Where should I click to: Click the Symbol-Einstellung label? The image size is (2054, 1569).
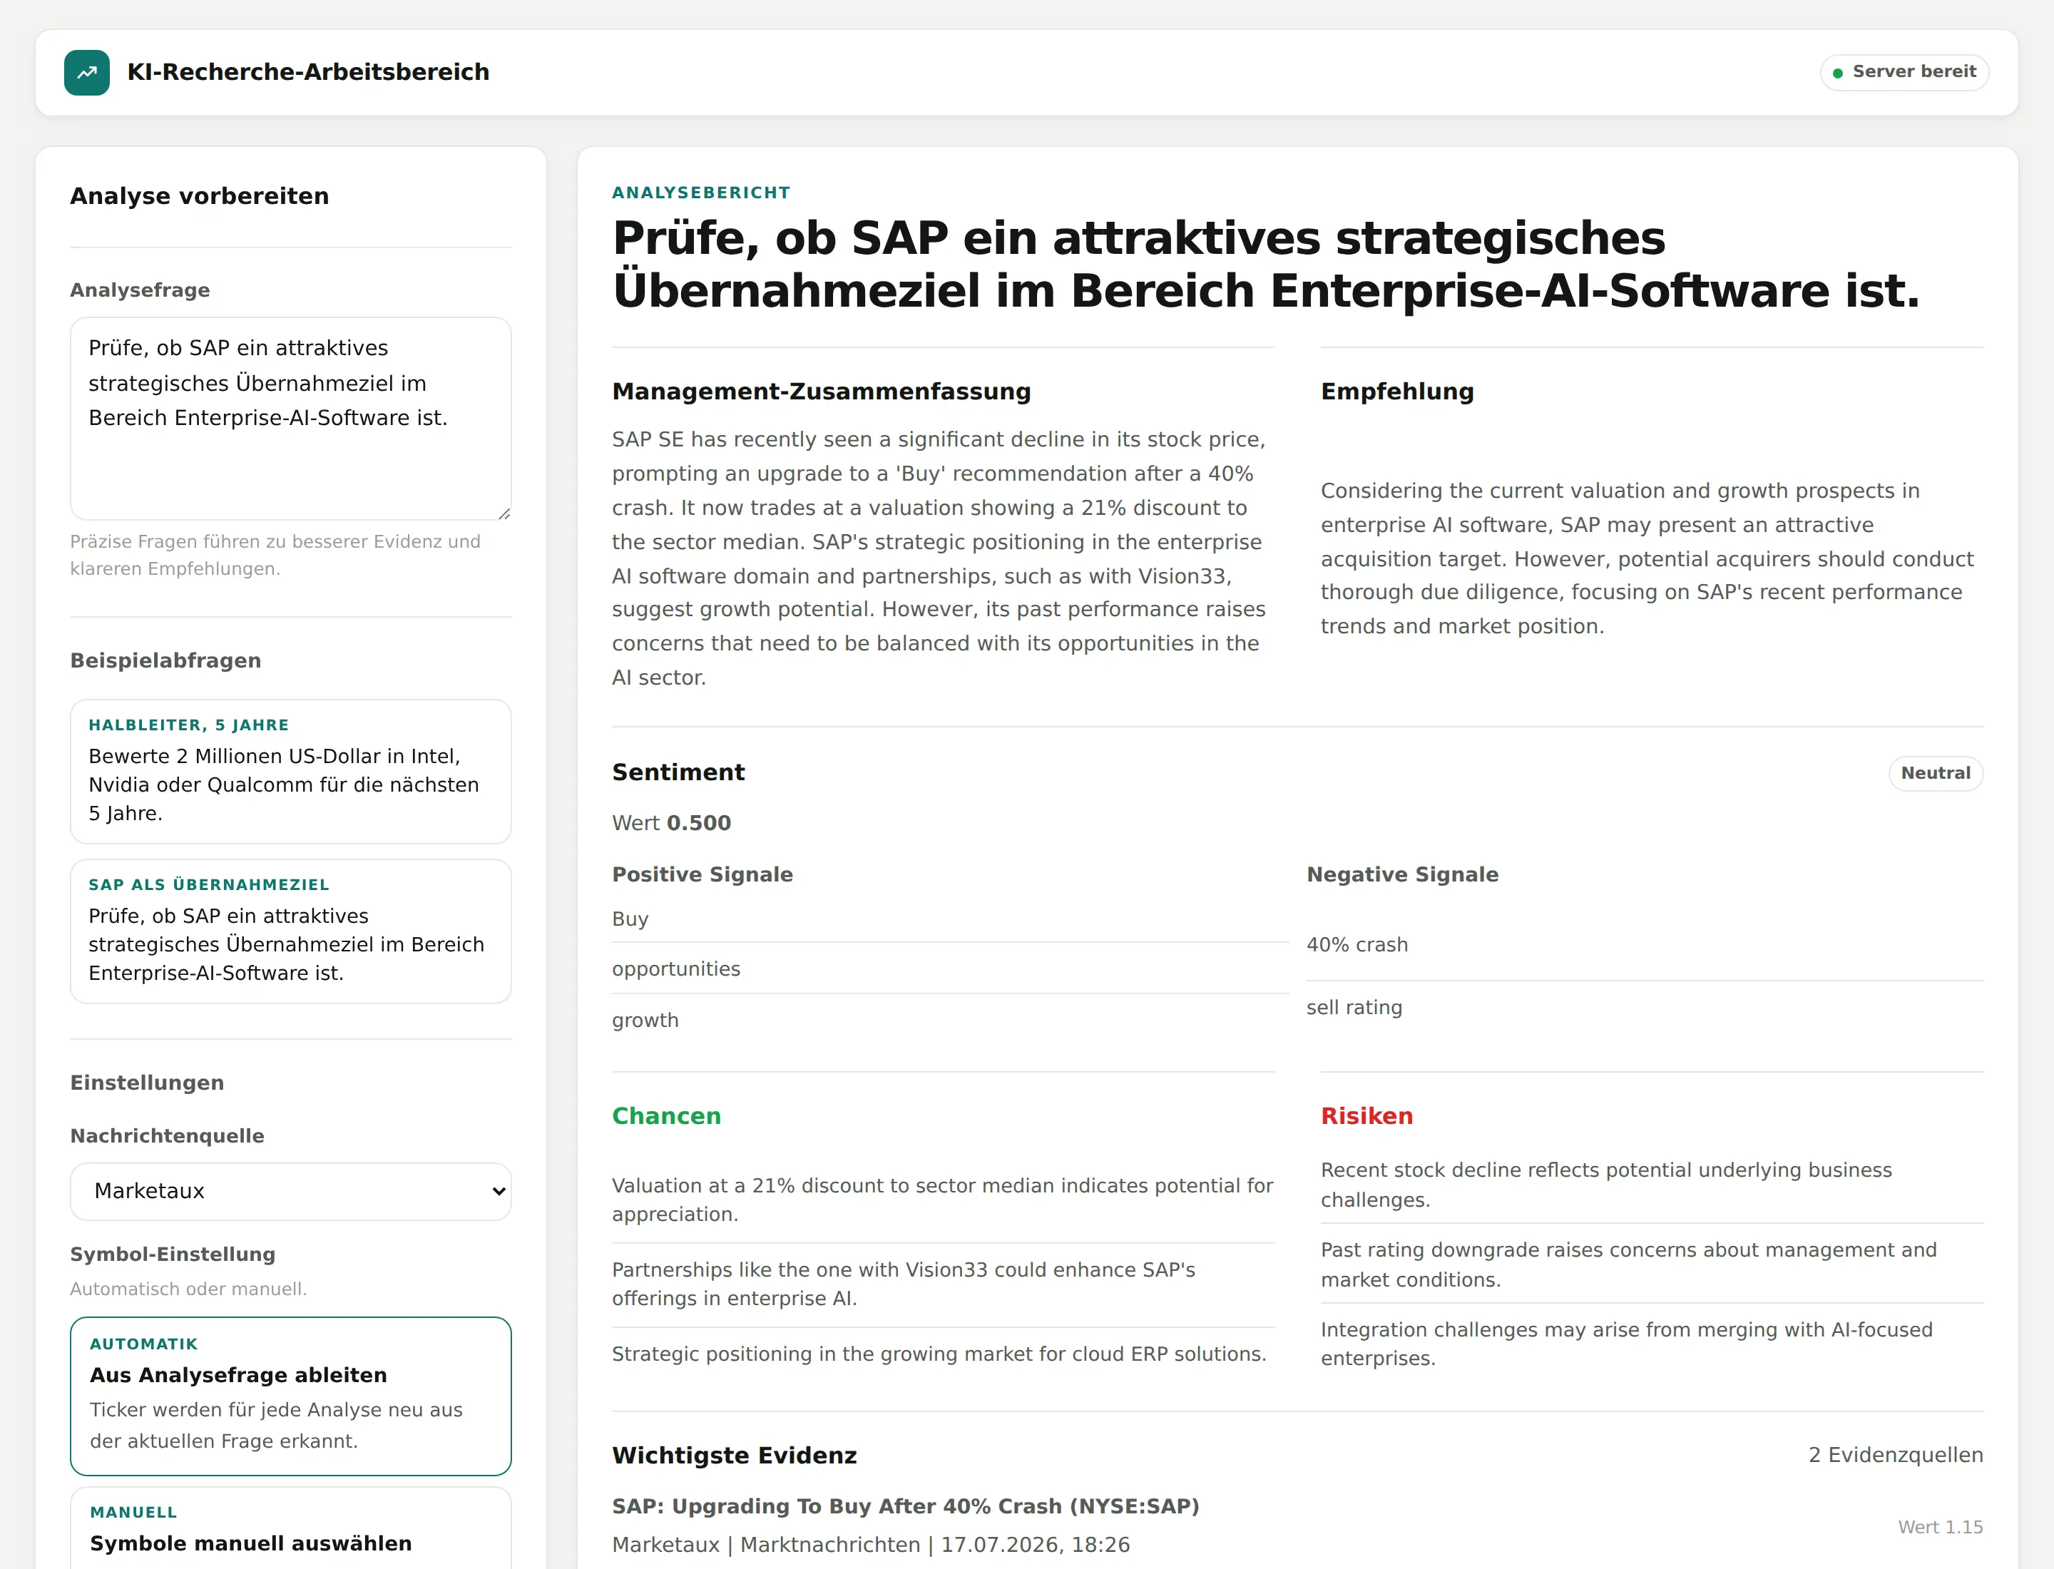(173, 1254)
